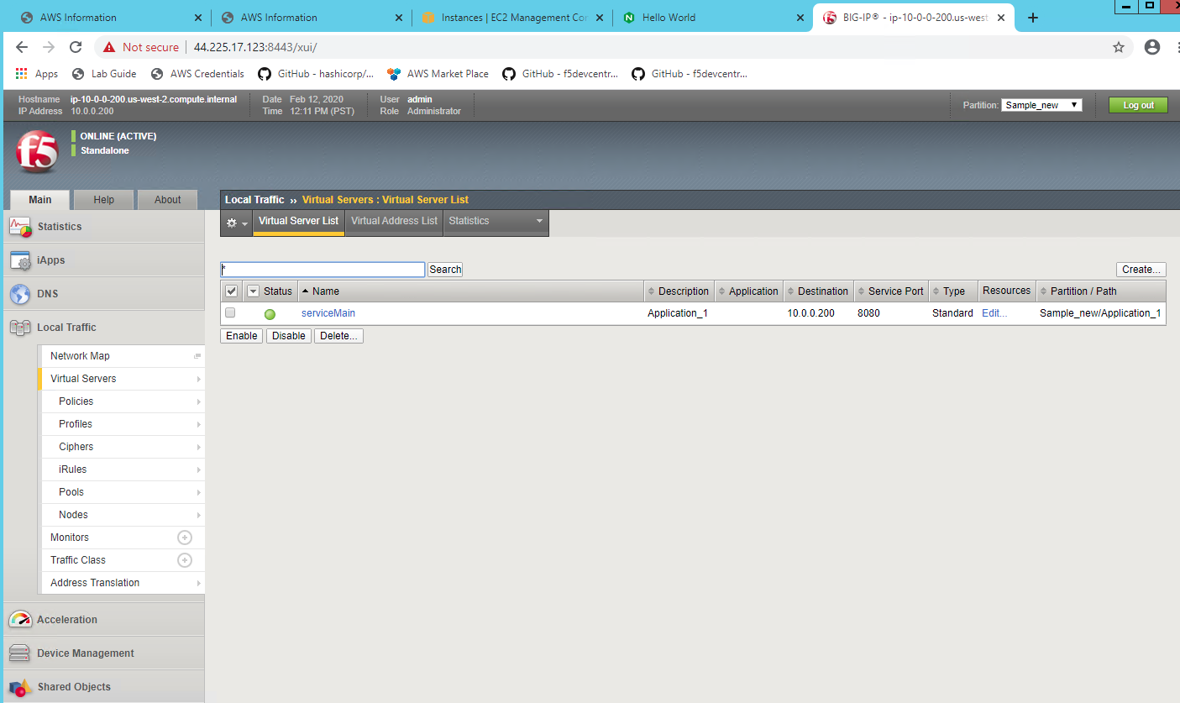Open the Network Map popout icon
The image size is (1180, 703).
pos(197,356)
